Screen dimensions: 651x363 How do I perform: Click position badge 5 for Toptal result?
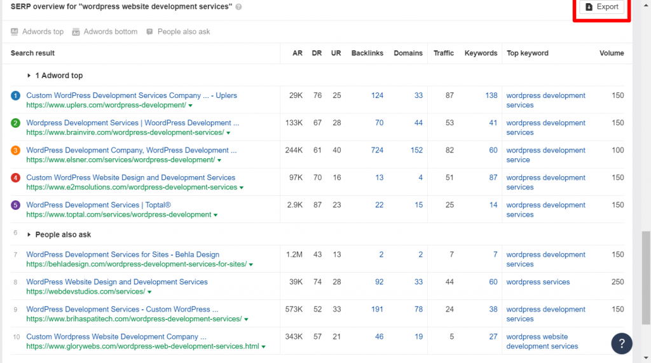click(x=15, y=205)
